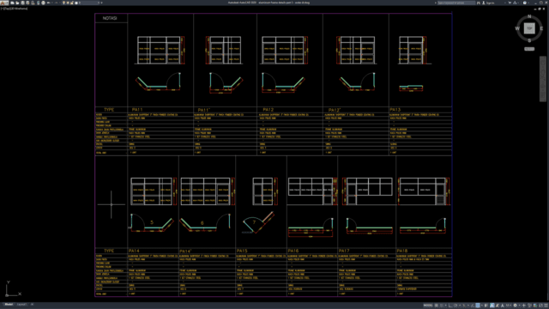The width and height of the screenshot is (549, 309).
Task: Click the N compass direction on ViewCube
Action: coord(529,16)
